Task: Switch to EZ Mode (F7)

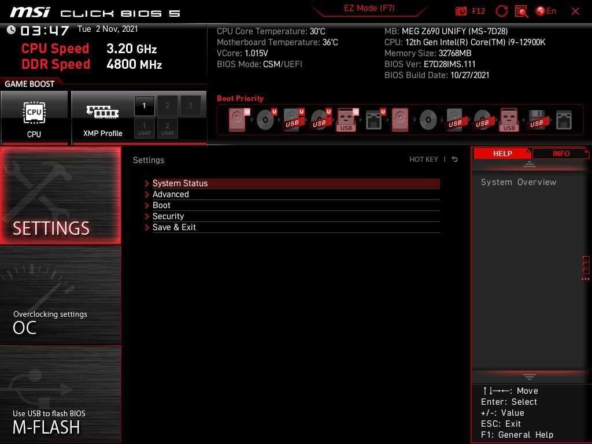Action: pyautogui.click(x=369, y=9)
